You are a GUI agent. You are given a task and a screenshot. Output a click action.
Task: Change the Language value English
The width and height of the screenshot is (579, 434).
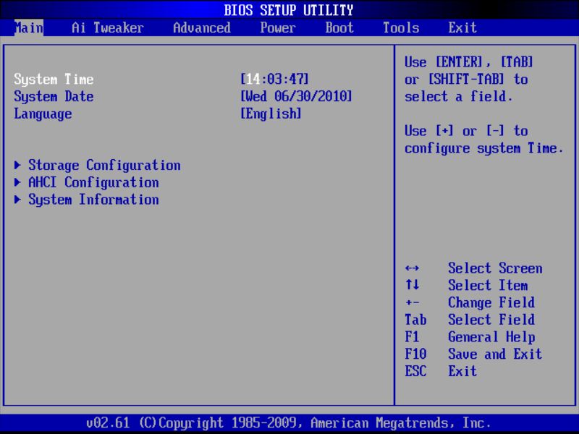pos(271,114)
